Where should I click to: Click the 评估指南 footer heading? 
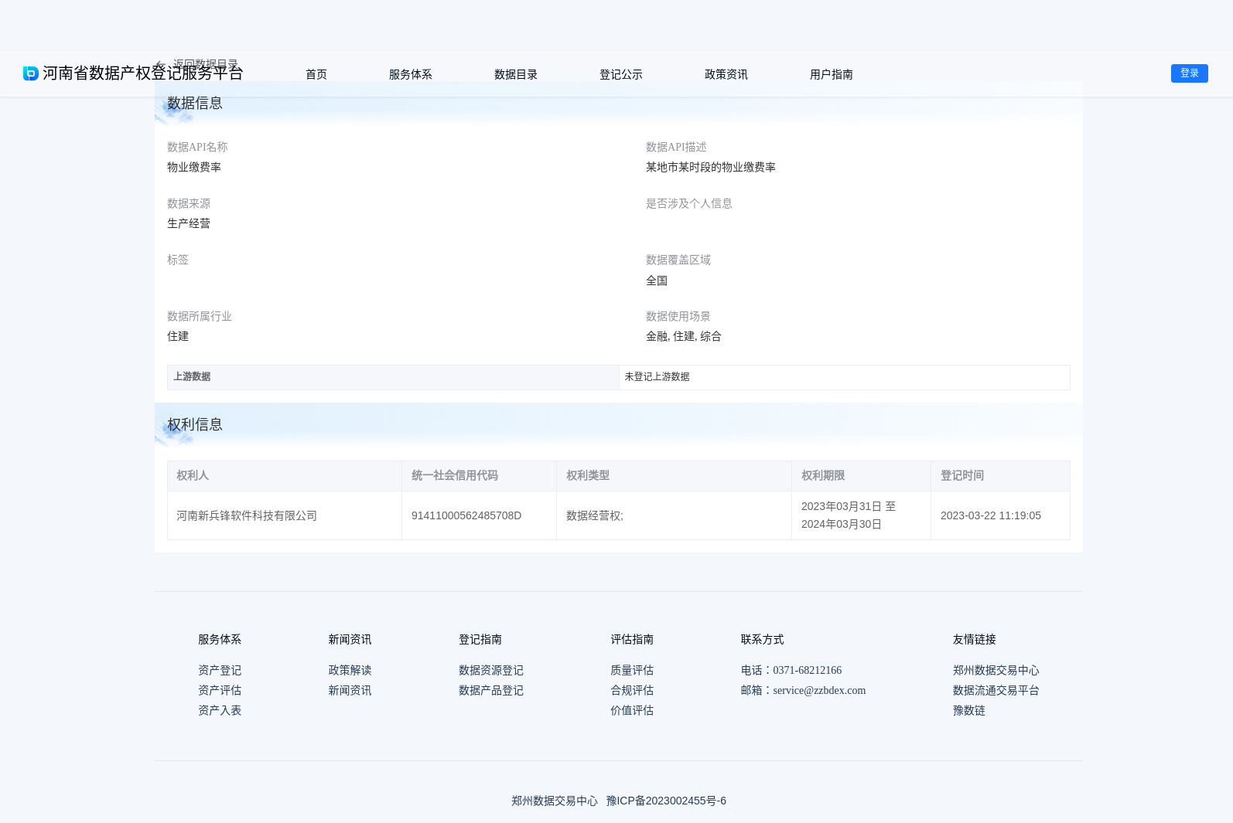pyautogui.click(x=632, y=639)
